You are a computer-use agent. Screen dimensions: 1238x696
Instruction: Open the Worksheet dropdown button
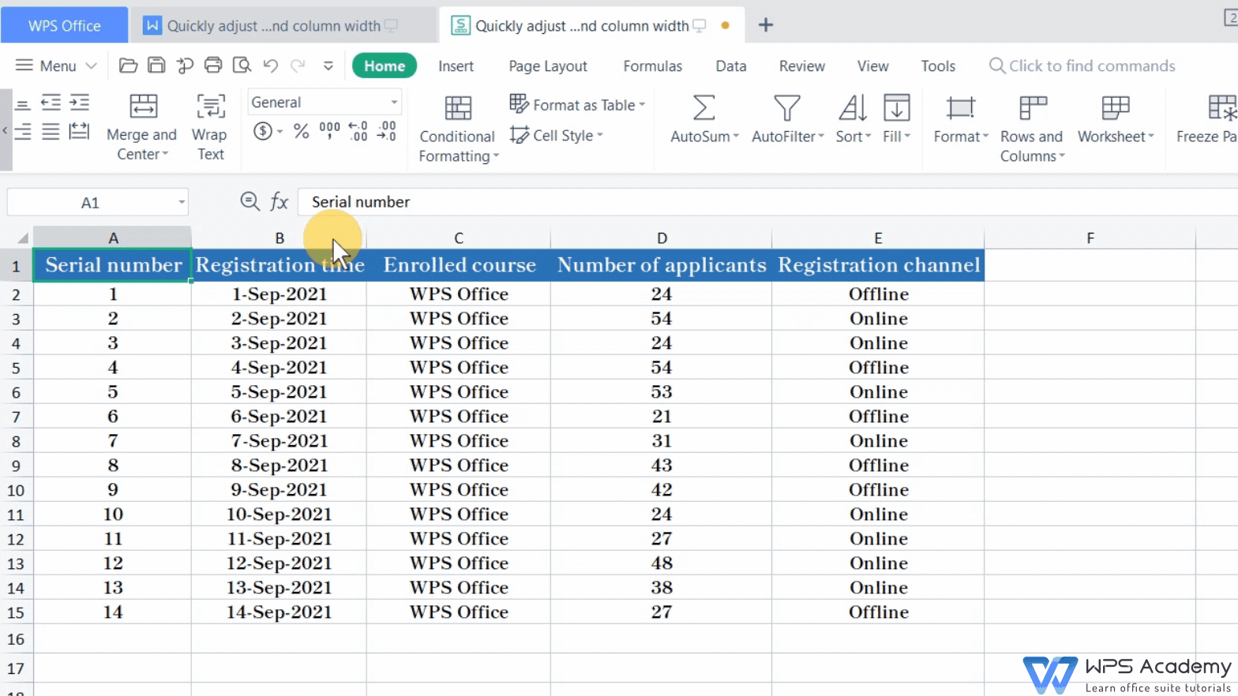point(1116,120)
